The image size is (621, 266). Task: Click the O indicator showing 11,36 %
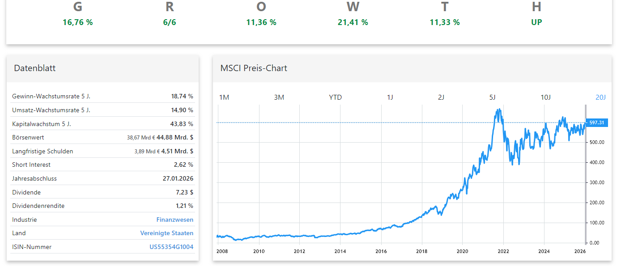click(x=261, y=13)
